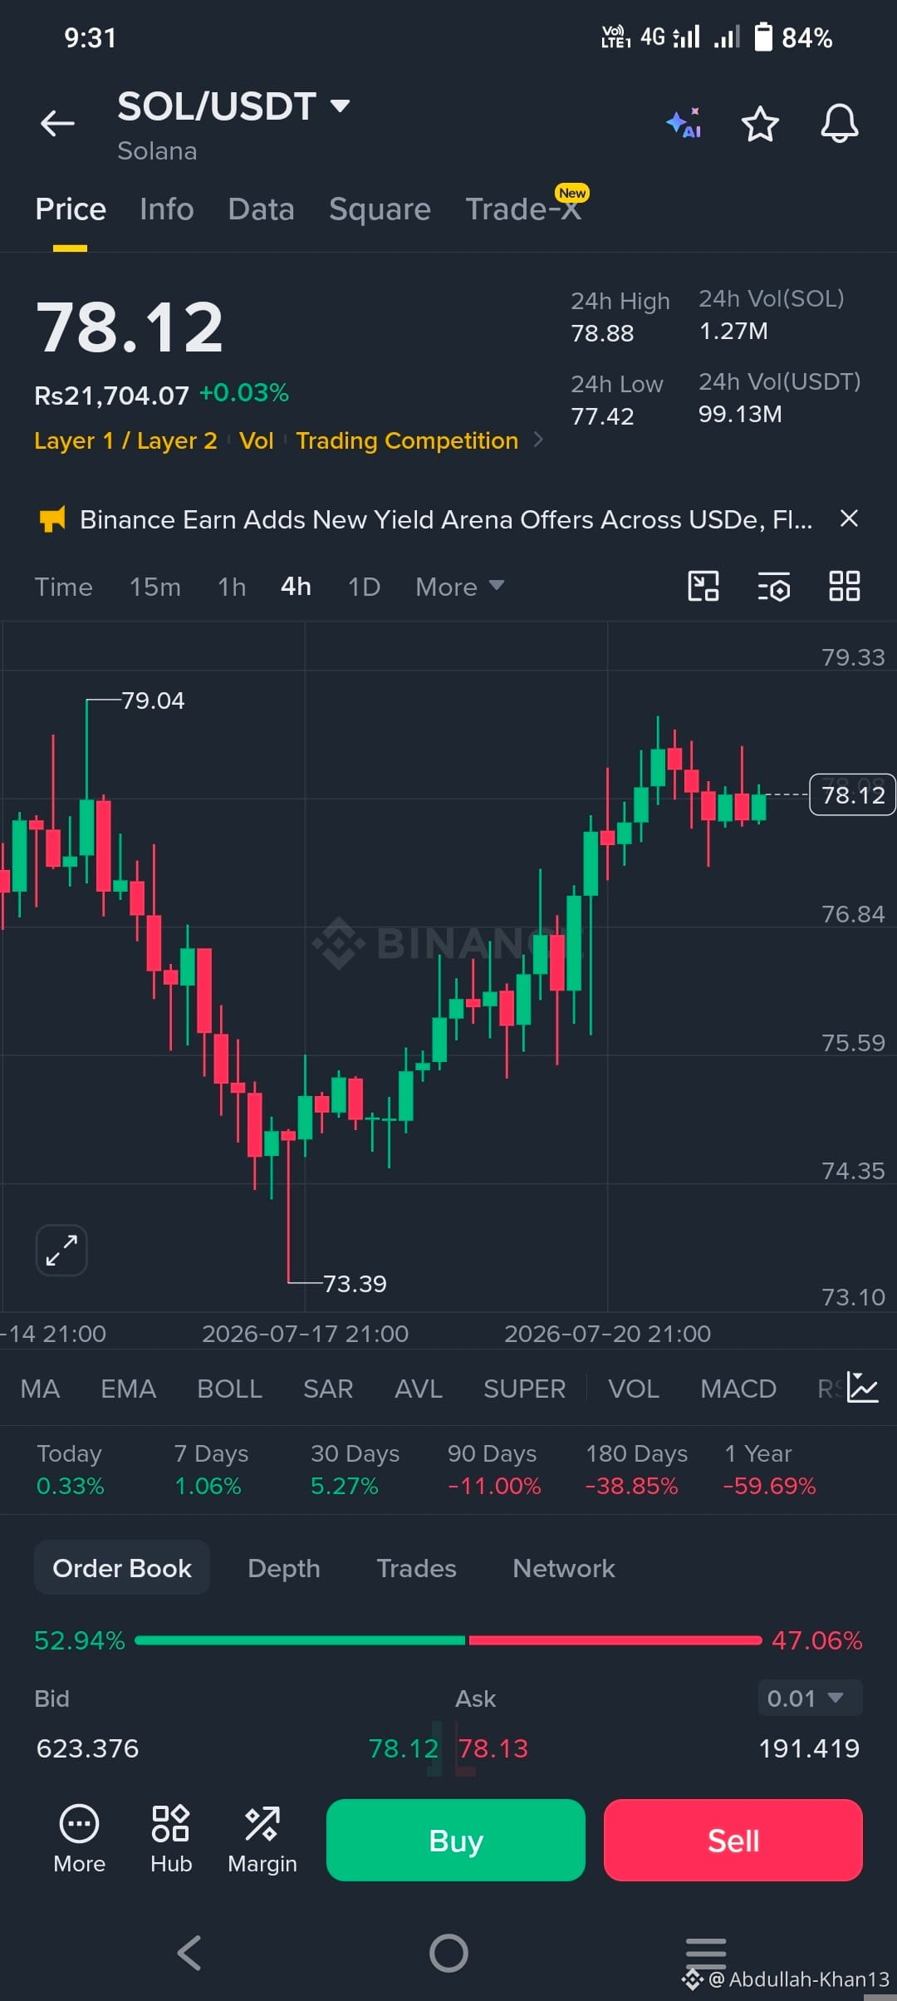The width and height of the screenshot is (897, 2001).
Task: Open the AI assistant sparkle icon
Action: click(684, 124)
